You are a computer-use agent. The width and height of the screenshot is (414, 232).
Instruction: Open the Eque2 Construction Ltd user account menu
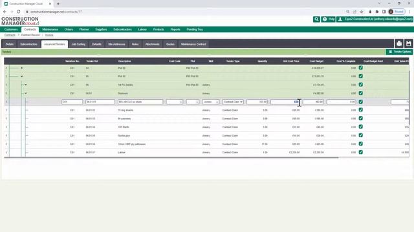pos(375,19)
